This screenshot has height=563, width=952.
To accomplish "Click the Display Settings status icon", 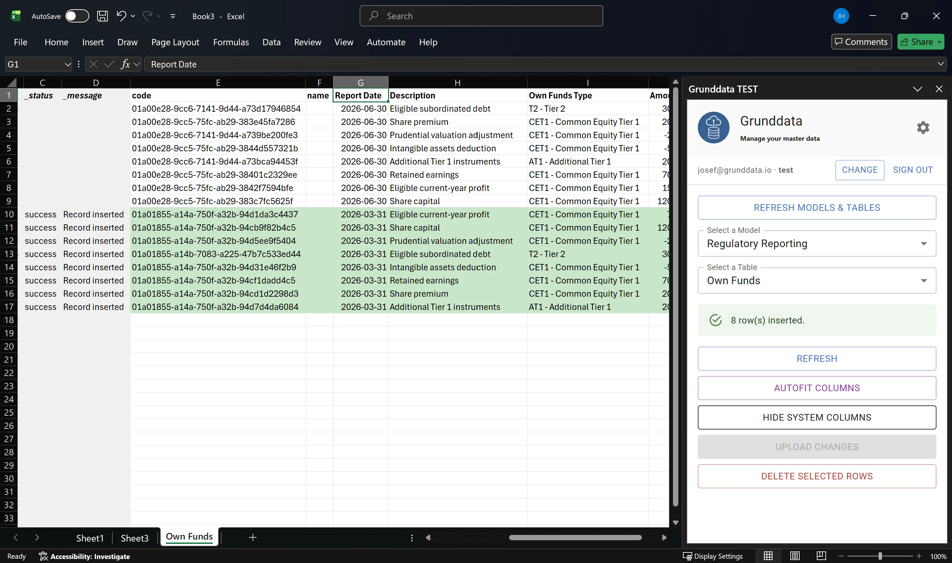I will tap(713, 556).
